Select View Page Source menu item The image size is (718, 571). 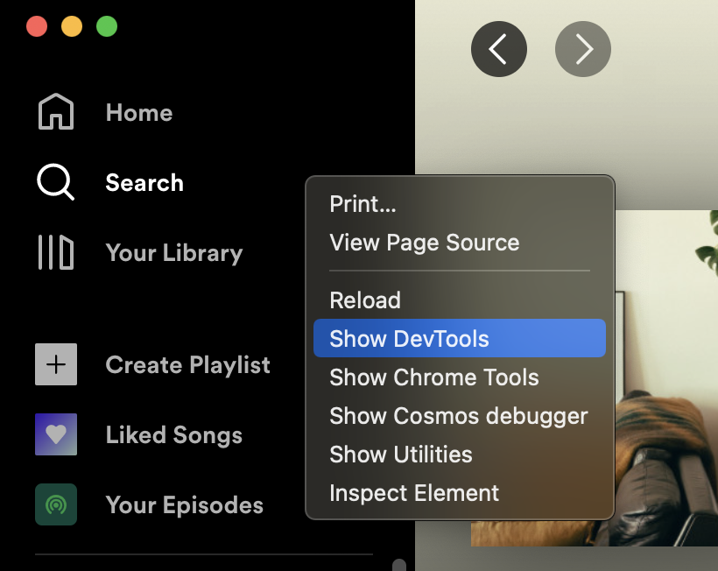pos(460,243)
